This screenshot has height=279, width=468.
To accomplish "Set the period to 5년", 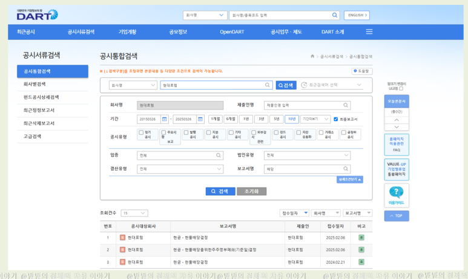I will coord(277,119).
